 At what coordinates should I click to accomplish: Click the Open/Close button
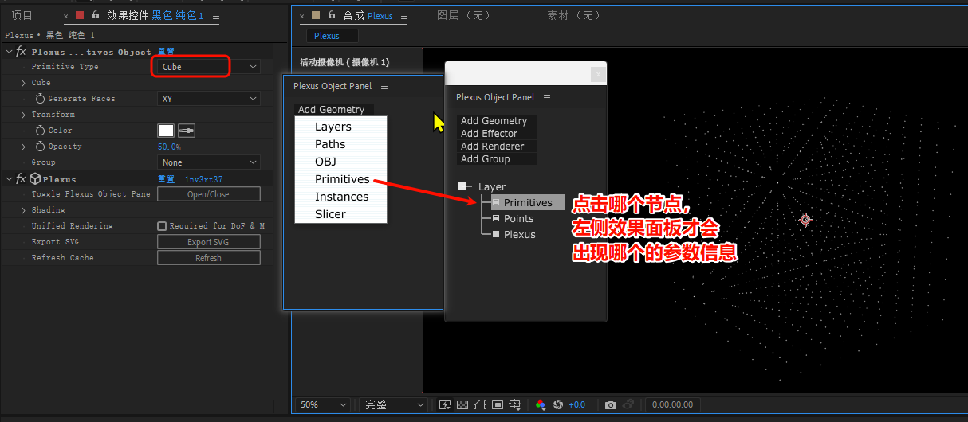[x=209, y=194]
